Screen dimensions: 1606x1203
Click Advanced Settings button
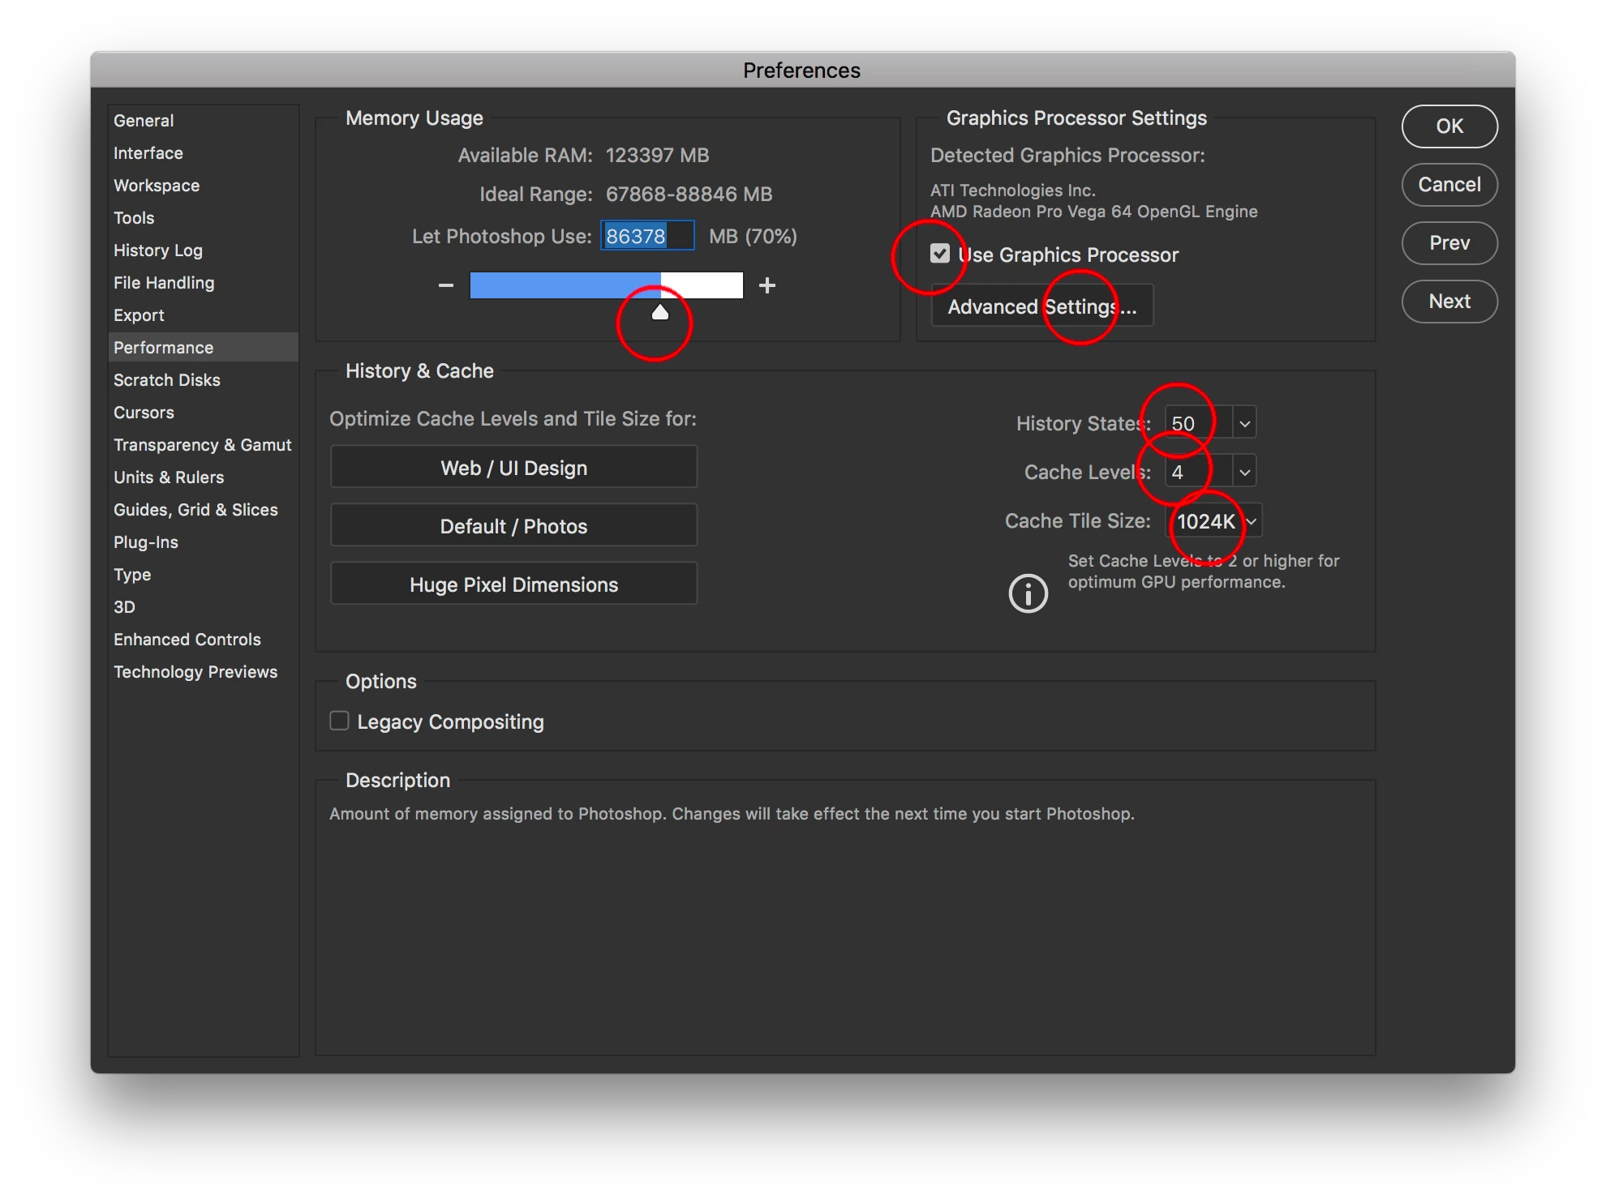pos(1041,306)
